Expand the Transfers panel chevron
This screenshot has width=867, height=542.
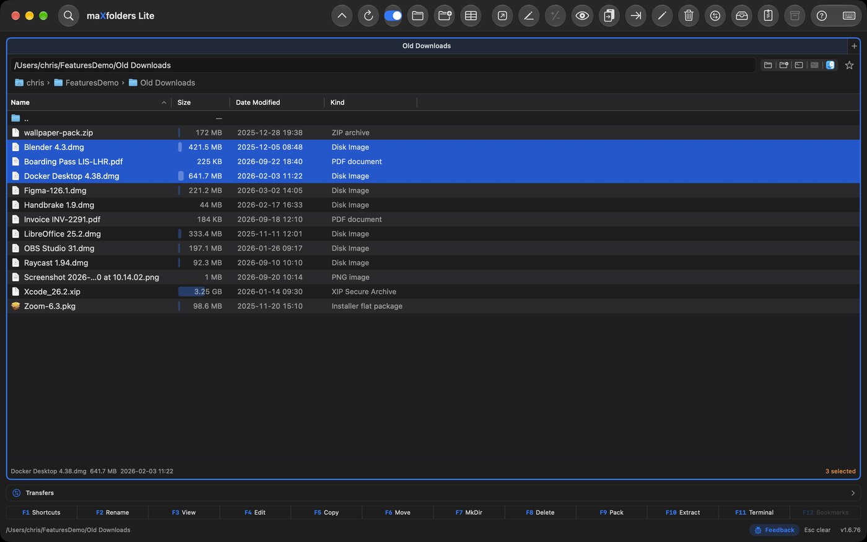pos(853,493)
